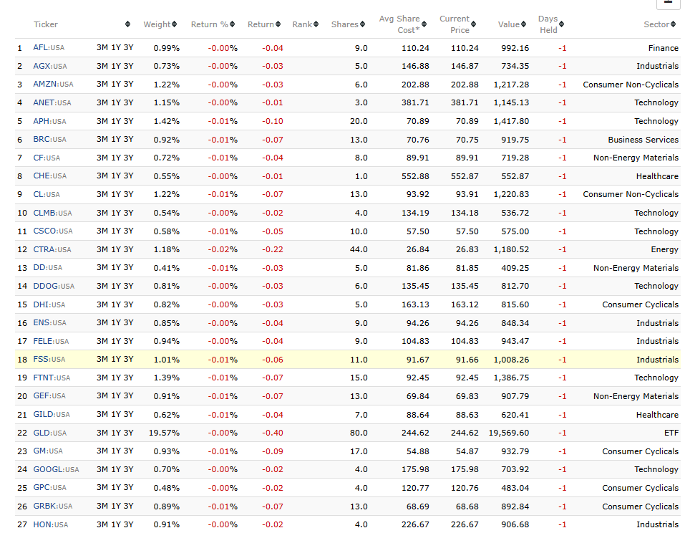
Task: Sort by Avg Share Cost arrows
Action: click(424, 24)
